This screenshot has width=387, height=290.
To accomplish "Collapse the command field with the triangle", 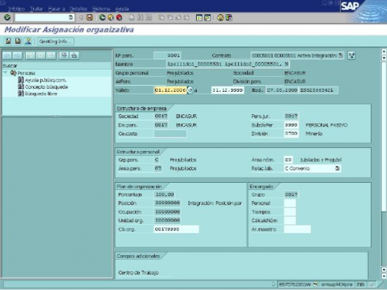I will [81, 17].
